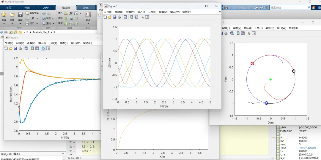Viewport: 321px width, 160px height.
Task: Click the up-one-folder icon in address bar
Action: (x=10, y=32)
